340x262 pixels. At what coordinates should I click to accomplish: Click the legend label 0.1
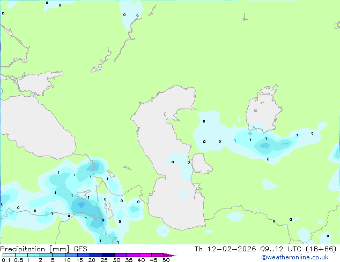tap(6, 260)
